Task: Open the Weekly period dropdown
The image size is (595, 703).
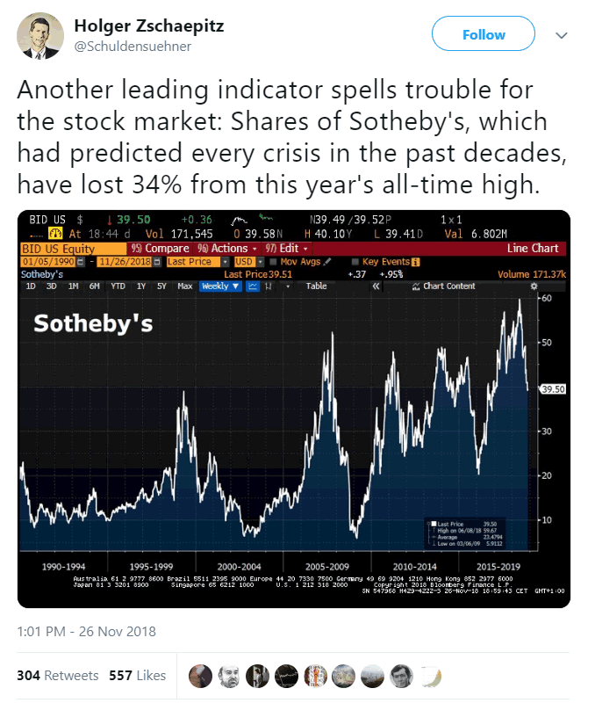Action: (x=220, y=286)
